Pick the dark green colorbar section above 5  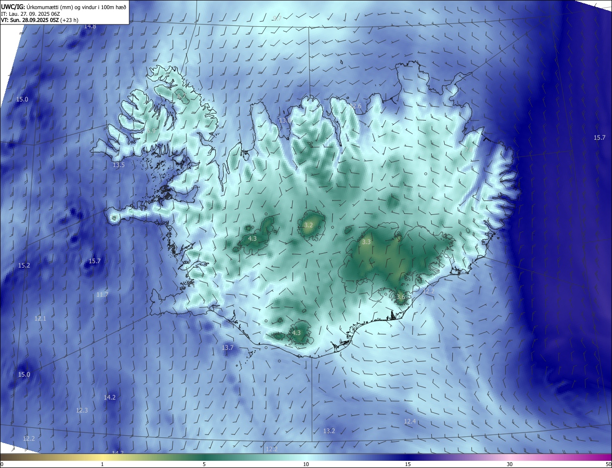click(x=204, y=457)
